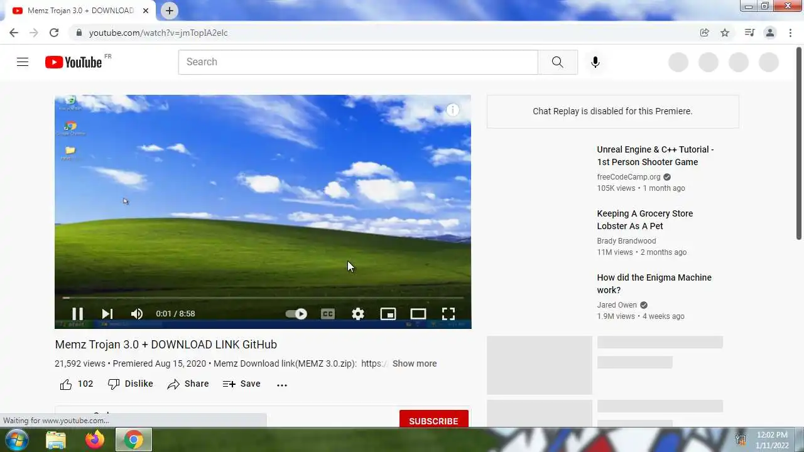Click the '21,592 views' text
The height and width of the screenshot is (452, 804).
[x=80, y=363]
